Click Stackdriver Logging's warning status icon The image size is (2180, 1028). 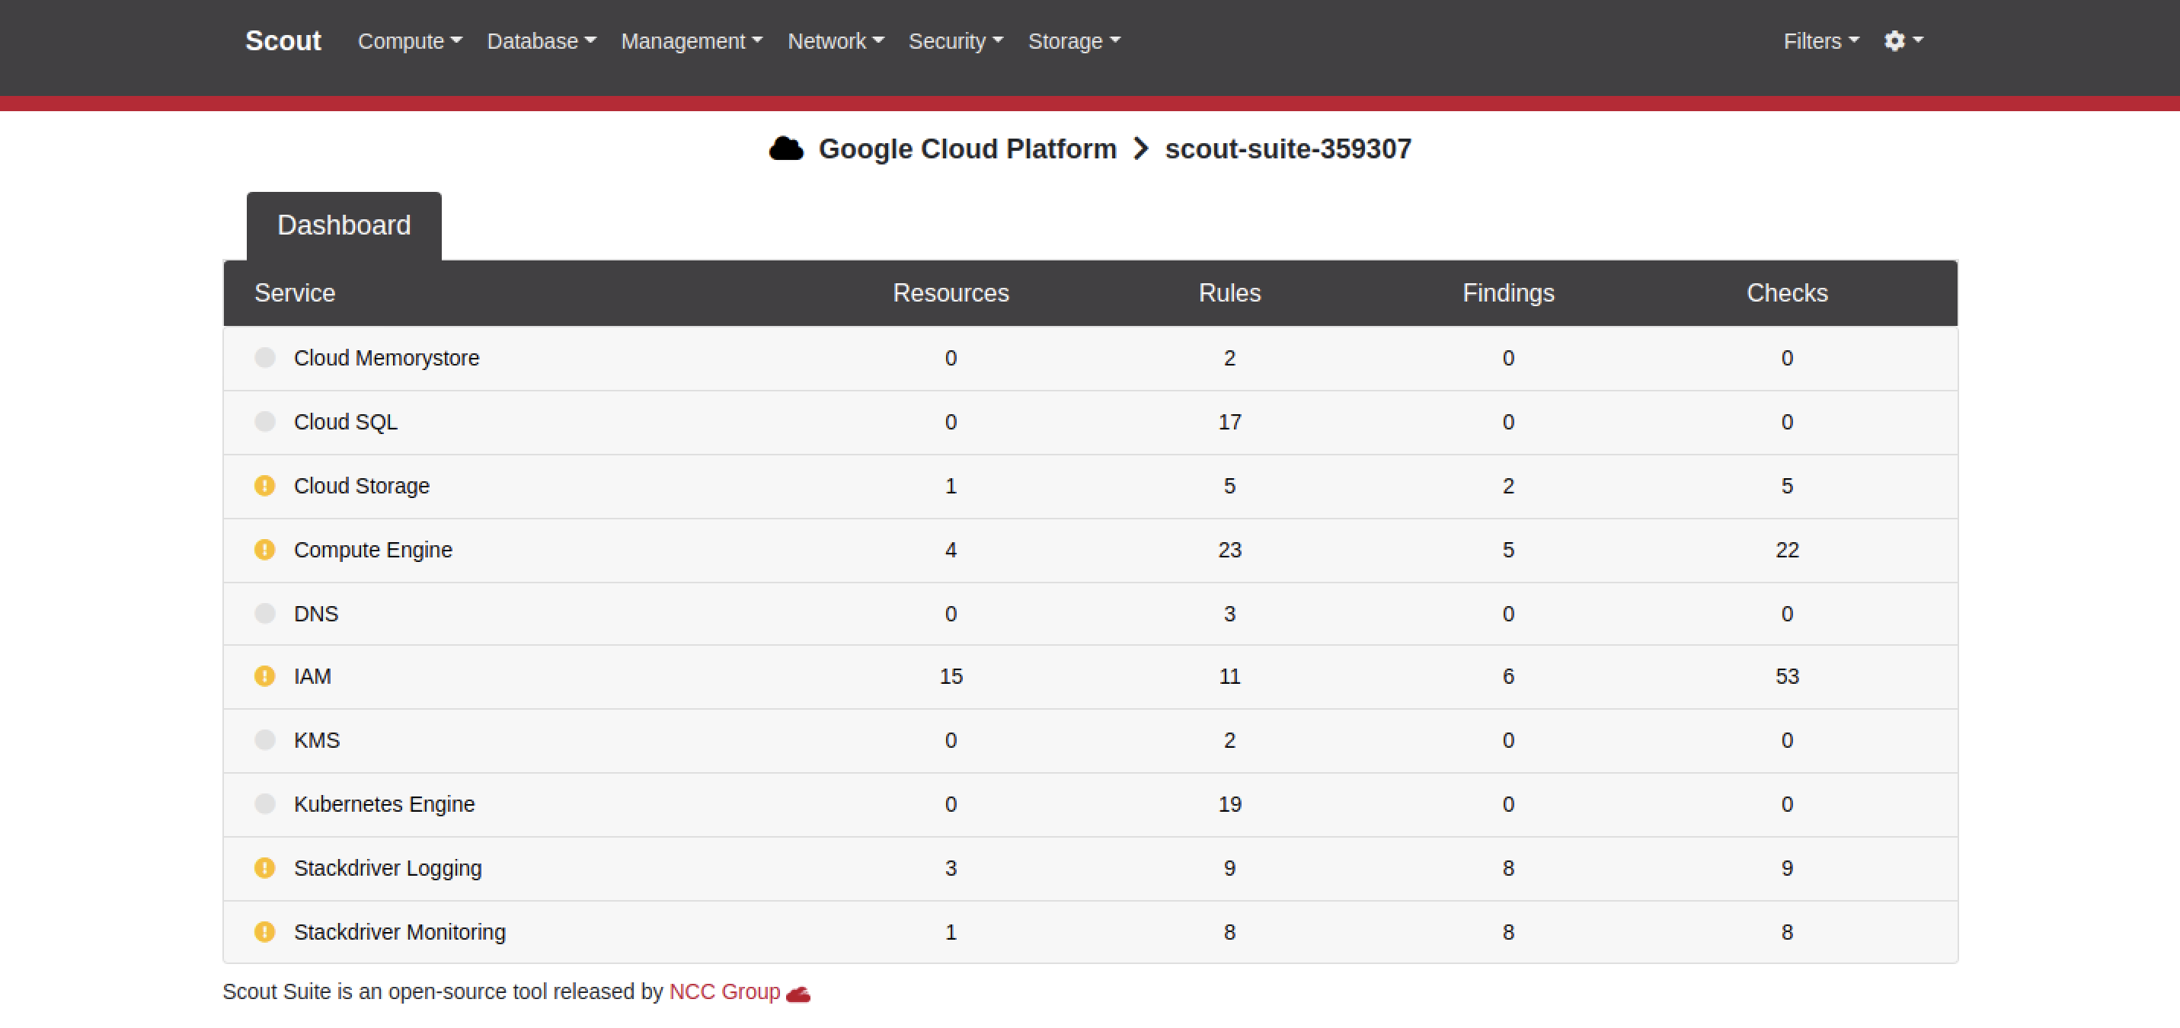point(265,868)
